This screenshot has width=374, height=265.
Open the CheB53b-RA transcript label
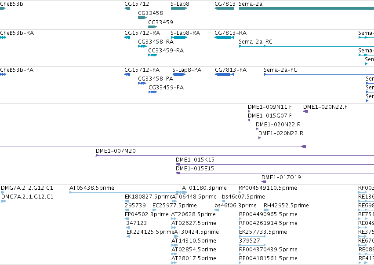(17, 33)
